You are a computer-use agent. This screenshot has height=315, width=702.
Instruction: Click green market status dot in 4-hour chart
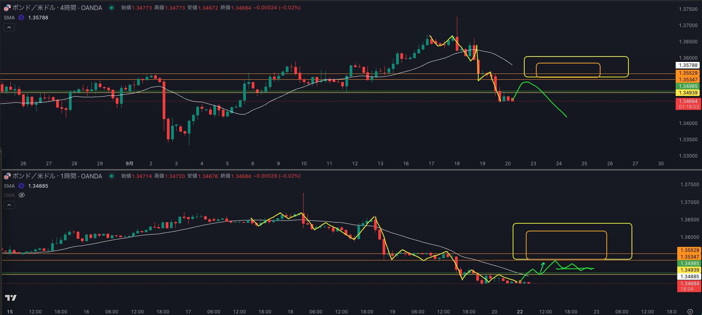pyautogui.click(x=112, y=8)
